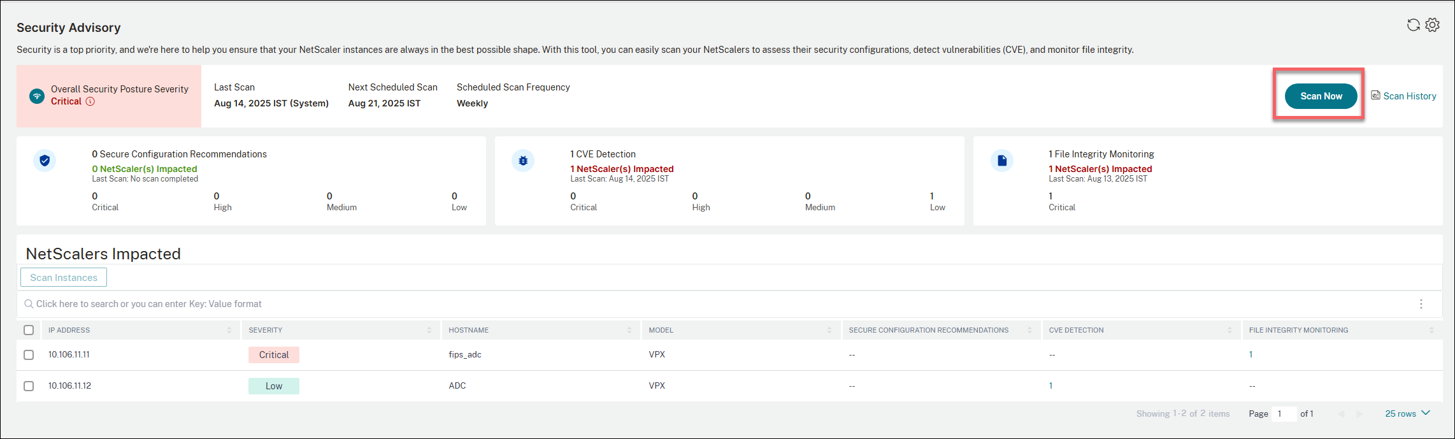Sort by Model column arrows

coord(829,330)
